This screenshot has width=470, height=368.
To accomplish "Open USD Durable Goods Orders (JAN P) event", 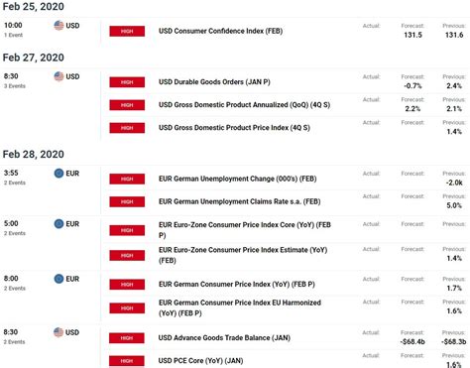I will click(214, 82).
